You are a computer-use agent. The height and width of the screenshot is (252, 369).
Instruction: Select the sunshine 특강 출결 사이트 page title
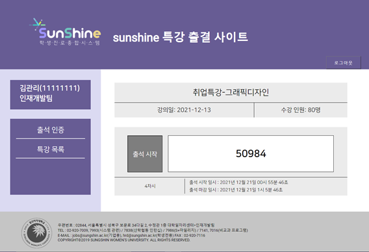(180, 37)
